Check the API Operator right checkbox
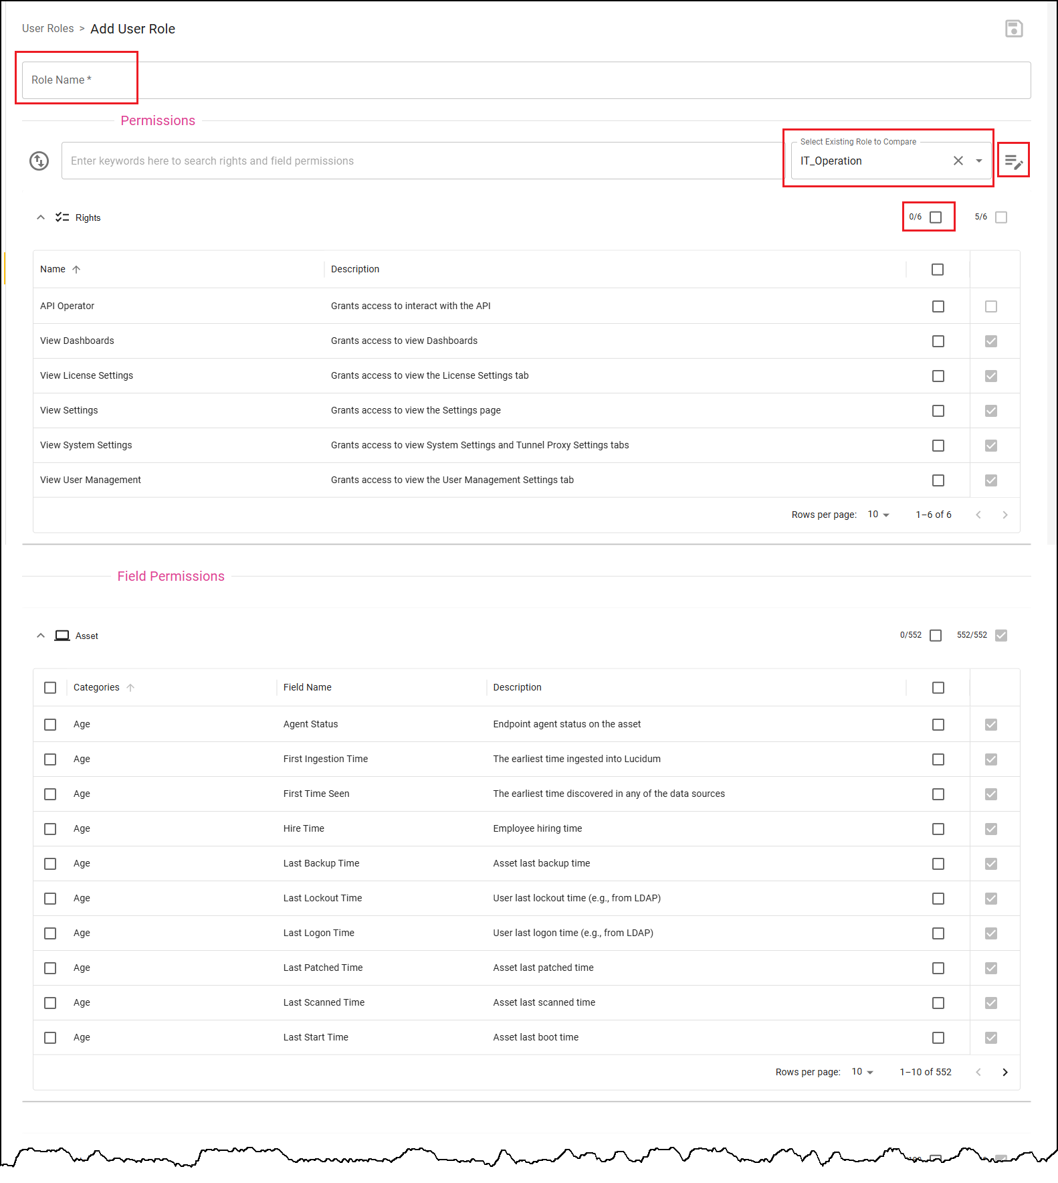The width and height of the screenshot is (1058, 1183). pos(938,306)
